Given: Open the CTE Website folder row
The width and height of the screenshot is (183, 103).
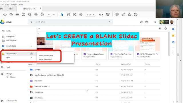Looking at the screenshot, I should [94, 98].
